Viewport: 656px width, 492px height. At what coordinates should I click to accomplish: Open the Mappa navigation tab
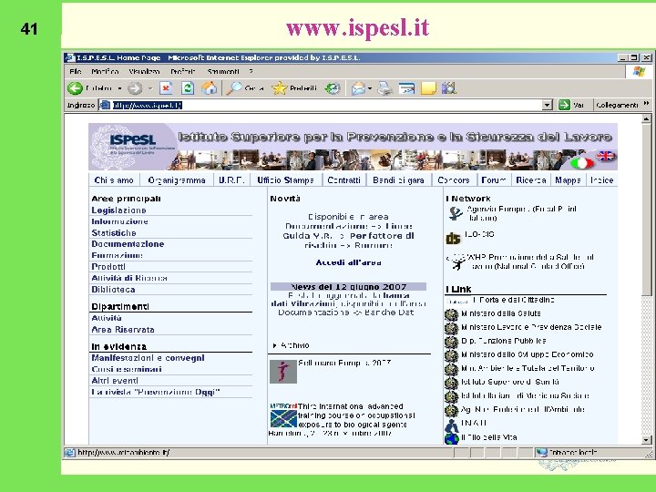coord(568,180)
